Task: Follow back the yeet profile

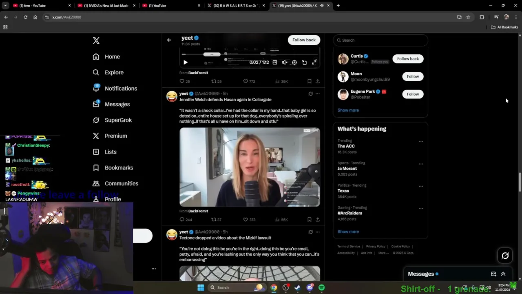Action: (304, 40)
